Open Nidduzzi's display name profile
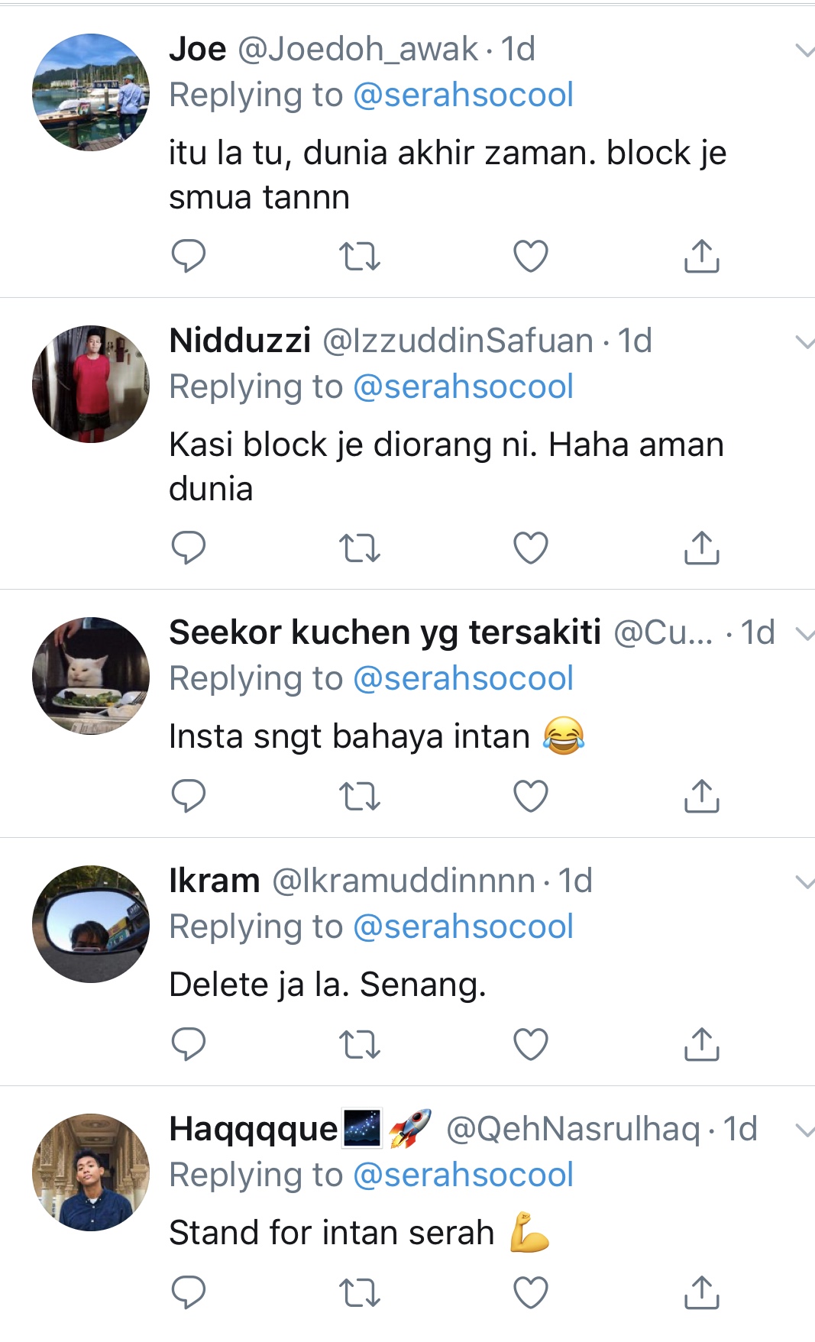The height and width of the screenshot is (1342, 815). click(x=240, y=341)
